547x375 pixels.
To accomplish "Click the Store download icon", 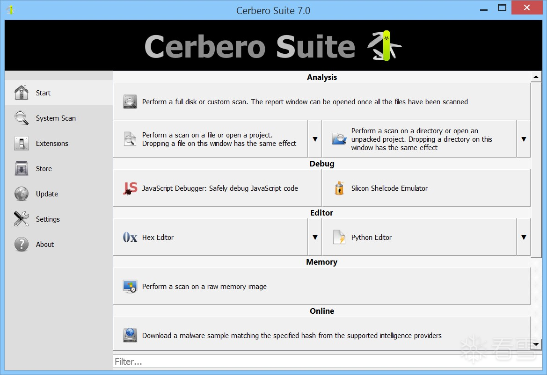I will (21, 168).
